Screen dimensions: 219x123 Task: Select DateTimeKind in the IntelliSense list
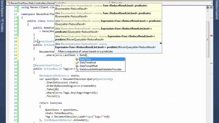(x=88, y=63)
